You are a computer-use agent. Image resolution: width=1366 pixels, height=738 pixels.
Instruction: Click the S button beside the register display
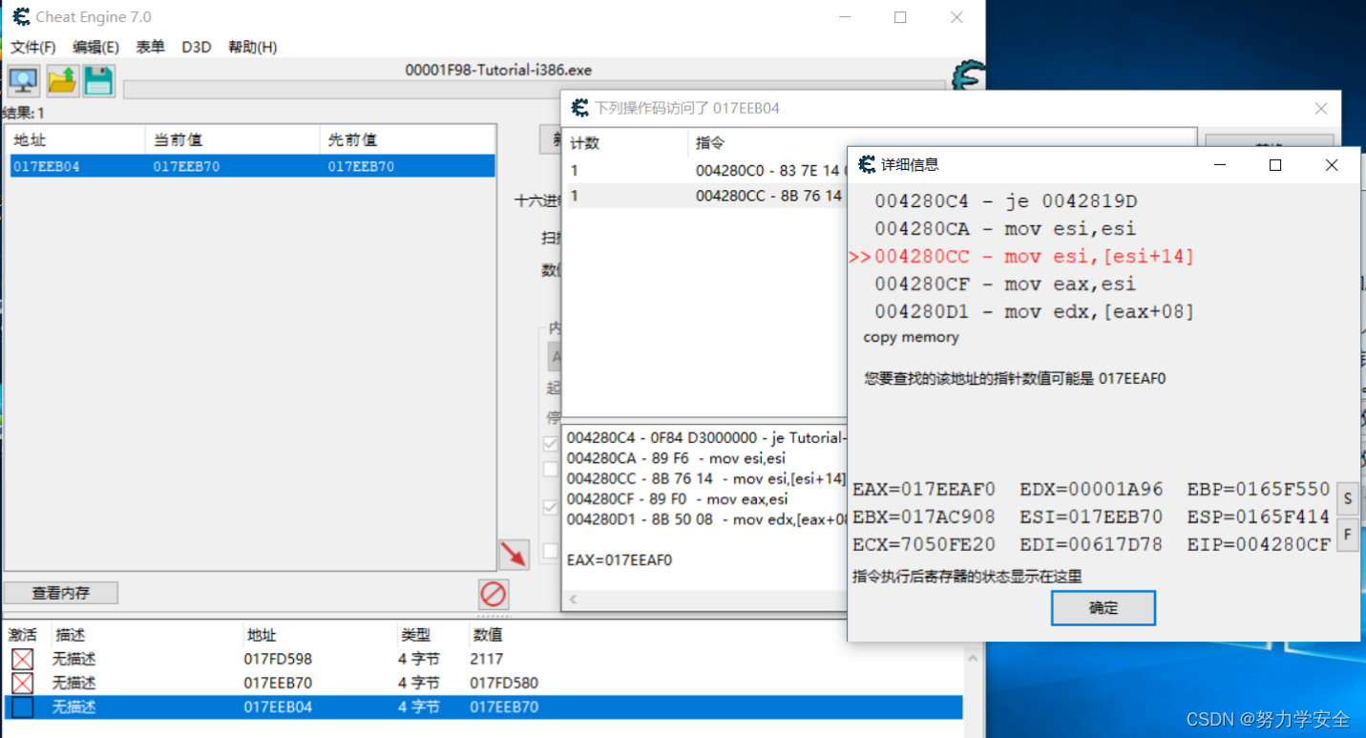tap(1347, 497)
